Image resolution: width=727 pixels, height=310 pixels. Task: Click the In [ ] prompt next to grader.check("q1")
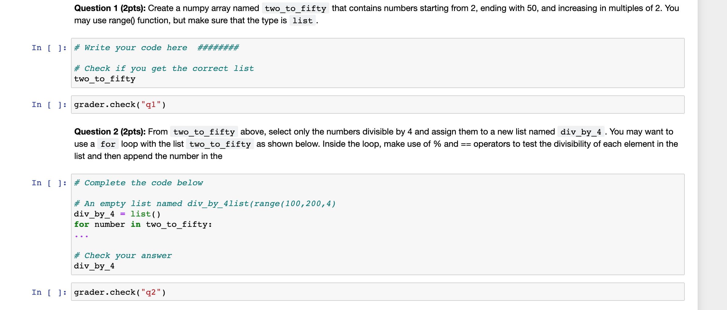(49, 105)
